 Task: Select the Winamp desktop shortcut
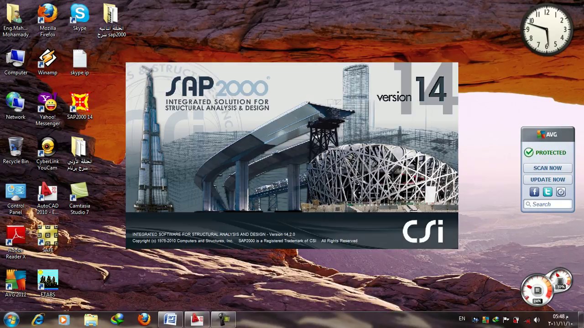[48, 62]
